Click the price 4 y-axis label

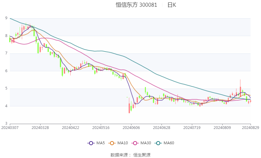pyautogui.click(x=6, y=106)
